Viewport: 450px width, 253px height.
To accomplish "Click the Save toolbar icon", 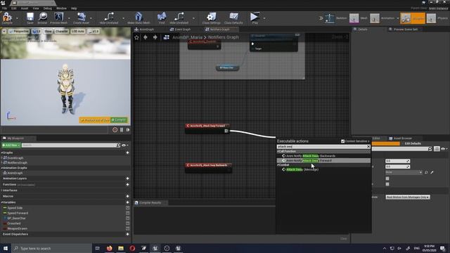I will [x=30, y=18].
